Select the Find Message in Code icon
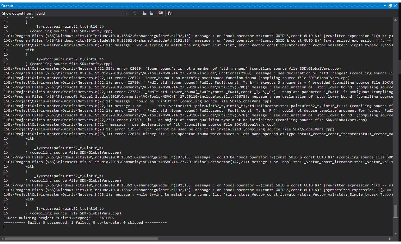 pos(135,13)
